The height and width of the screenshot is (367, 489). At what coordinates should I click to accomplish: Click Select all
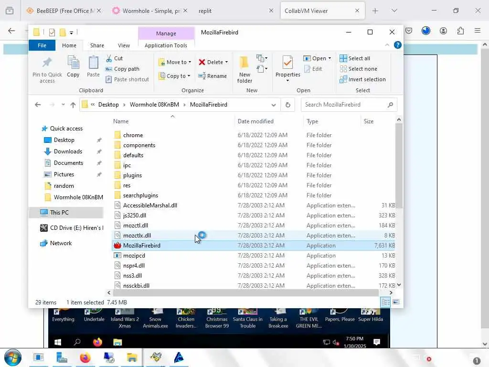pos(355,58)
